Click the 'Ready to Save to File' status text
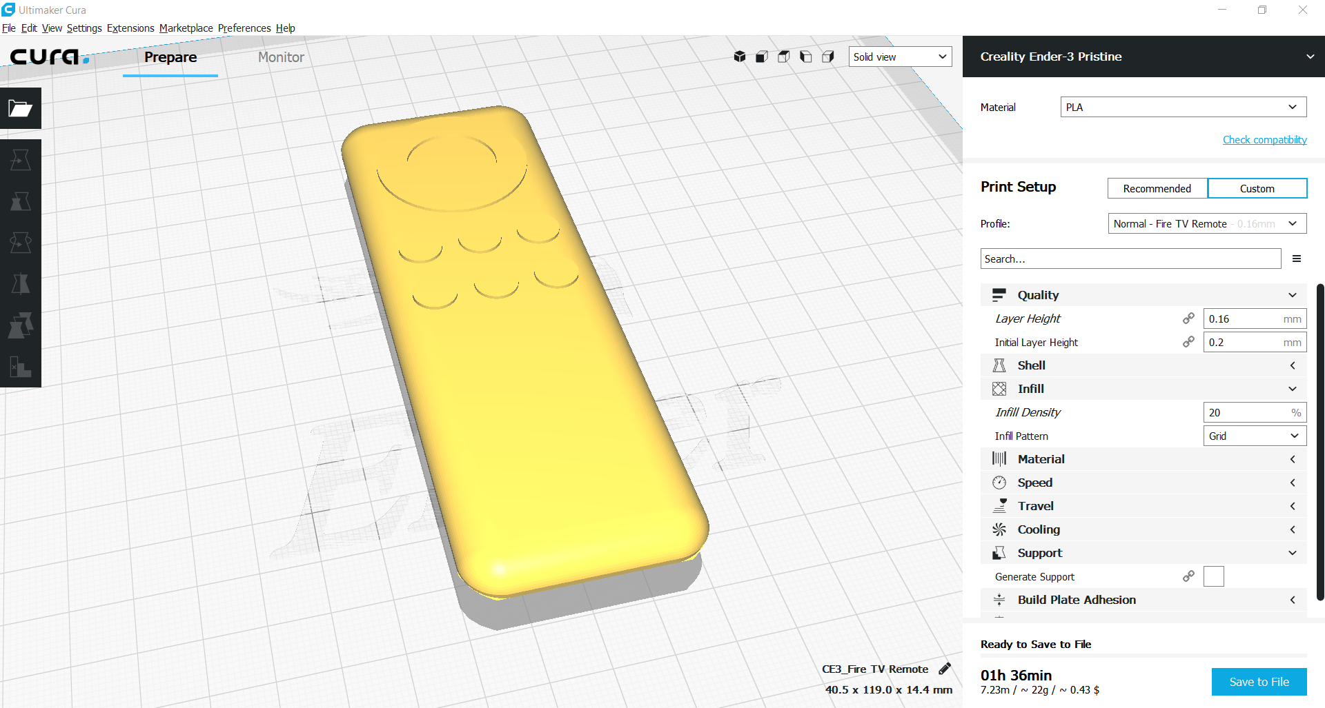The width and height of the screenshot is (1325, 708). (1036, 644)
